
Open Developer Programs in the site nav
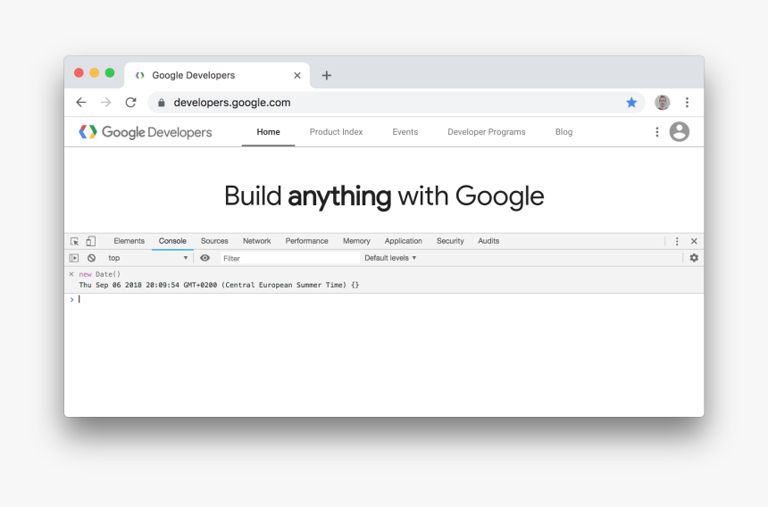(x=487, y=132)
